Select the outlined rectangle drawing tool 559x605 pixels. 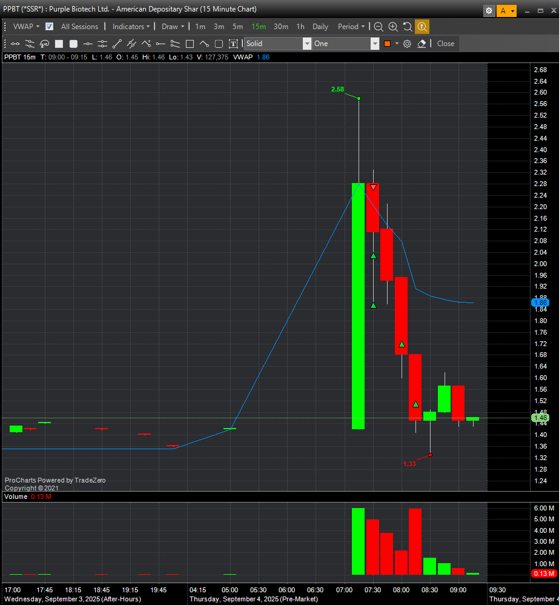[190, 44]
